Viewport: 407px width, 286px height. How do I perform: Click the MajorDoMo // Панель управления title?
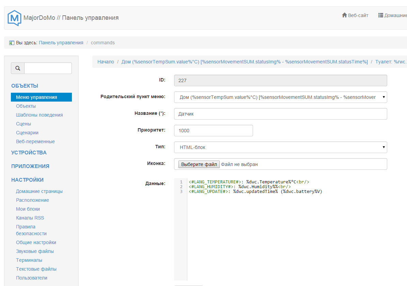[x=71, y=18]
